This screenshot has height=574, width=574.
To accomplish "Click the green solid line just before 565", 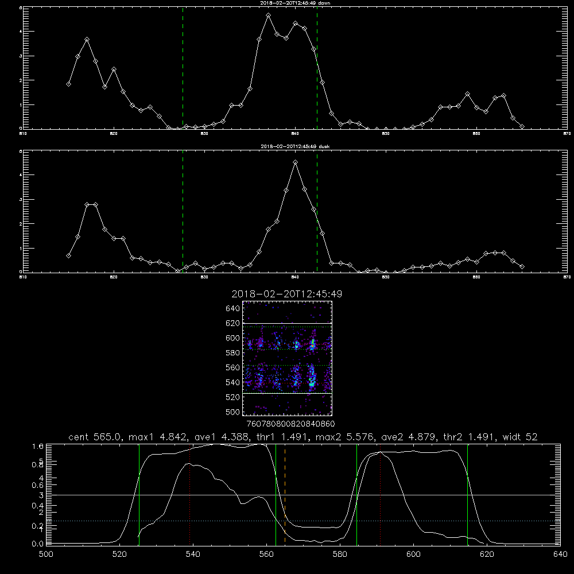I will tap(276, 494).
